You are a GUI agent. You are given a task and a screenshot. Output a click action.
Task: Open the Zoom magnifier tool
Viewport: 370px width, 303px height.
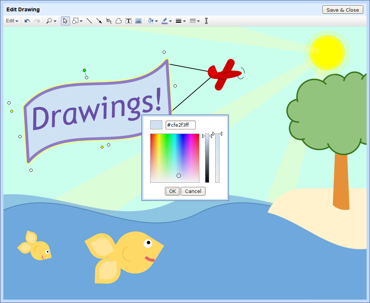(x=49, y=21)
